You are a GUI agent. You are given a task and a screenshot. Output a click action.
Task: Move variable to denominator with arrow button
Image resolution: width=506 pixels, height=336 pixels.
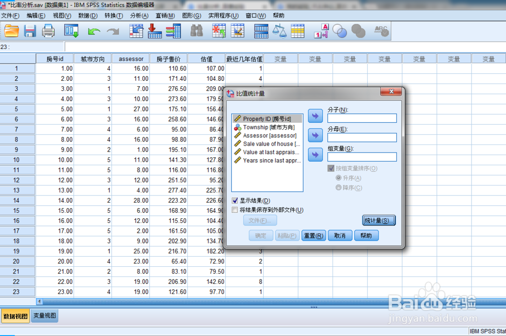point(315,135)
